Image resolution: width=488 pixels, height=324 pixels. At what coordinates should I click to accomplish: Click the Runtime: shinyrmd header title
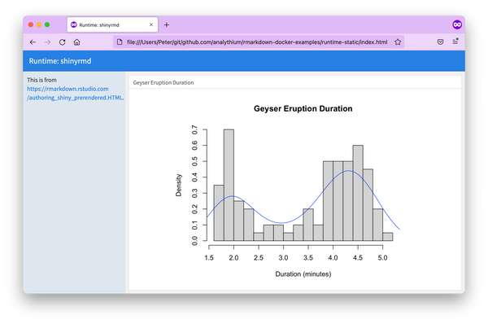click(60, 61)
